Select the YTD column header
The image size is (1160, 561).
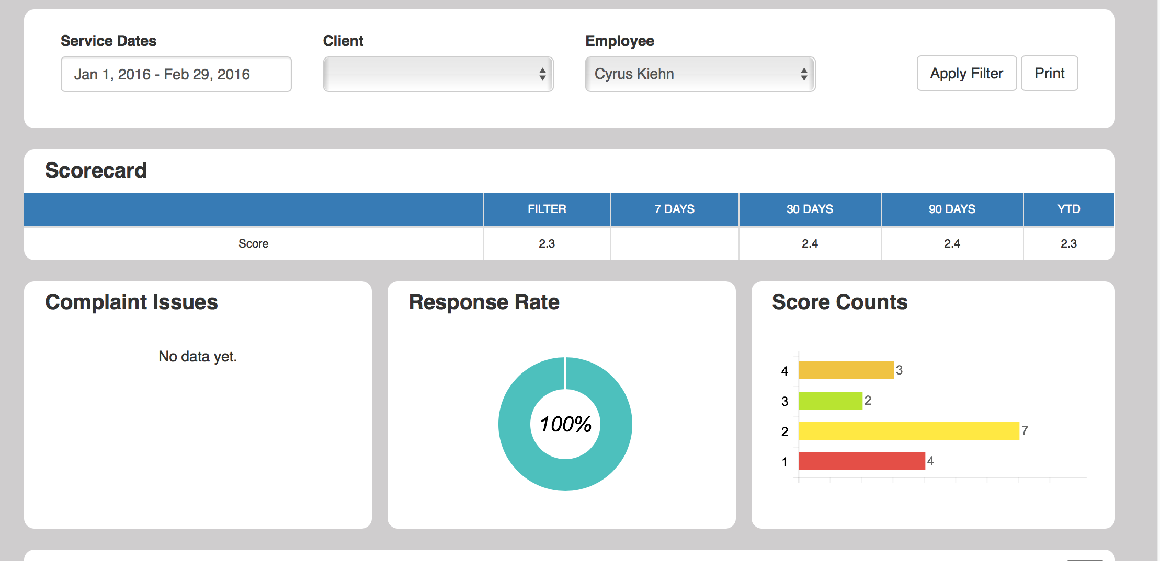(1069, 209)
